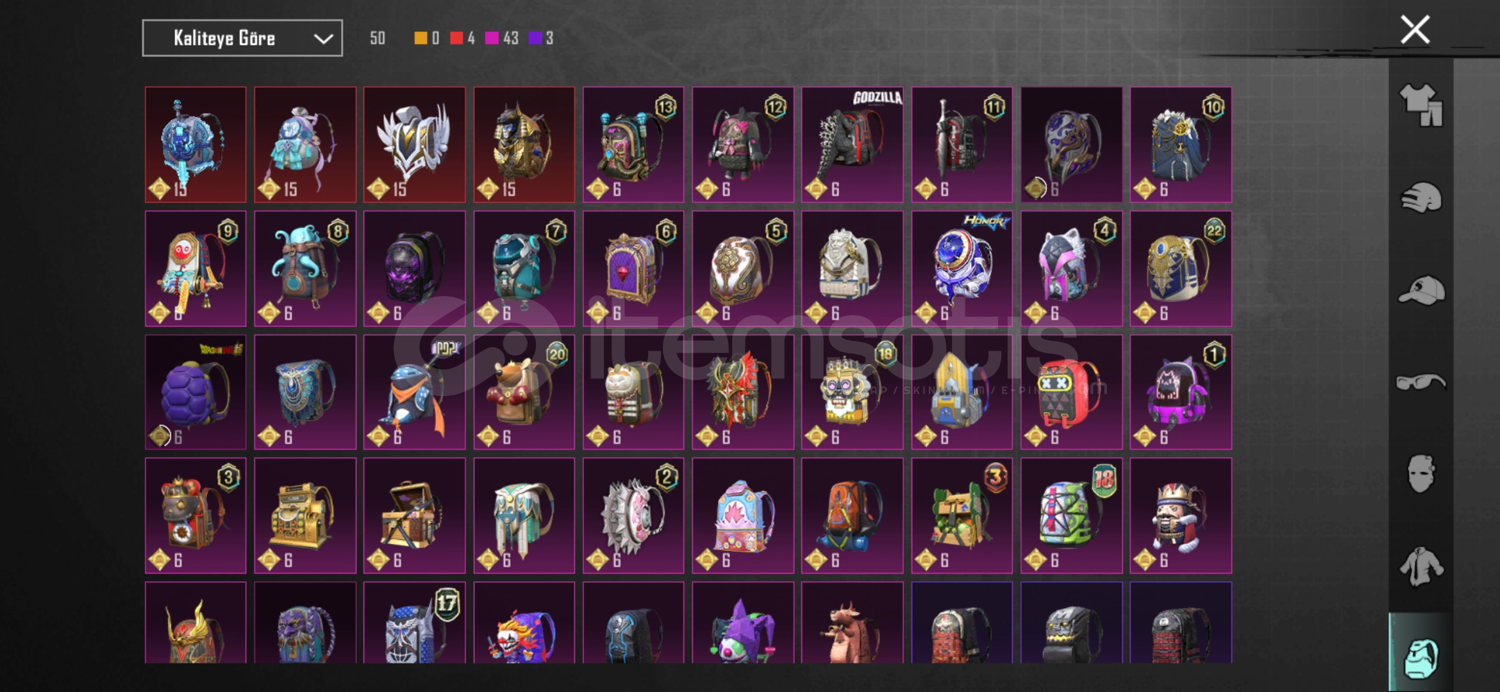Select the teal octopus backpack level 8

pos(304,268)
